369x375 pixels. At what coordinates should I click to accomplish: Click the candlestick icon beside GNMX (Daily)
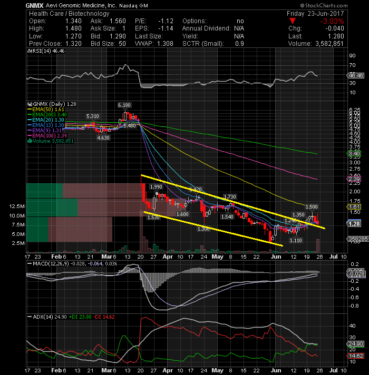tap(30, 104)
